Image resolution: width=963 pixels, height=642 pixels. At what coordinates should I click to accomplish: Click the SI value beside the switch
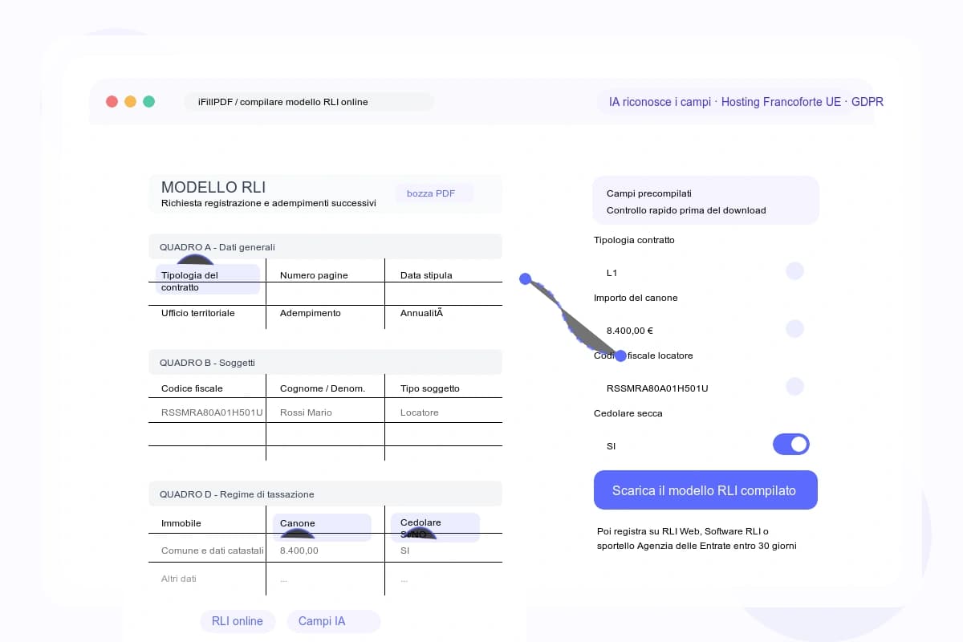coord(612,446)
